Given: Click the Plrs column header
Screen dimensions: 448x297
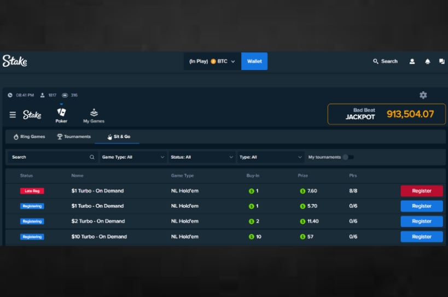Looking at the screenshot, I should pos(353,176).
